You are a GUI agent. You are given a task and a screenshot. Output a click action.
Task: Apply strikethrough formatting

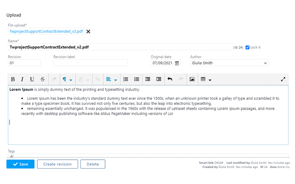[42, 79]
